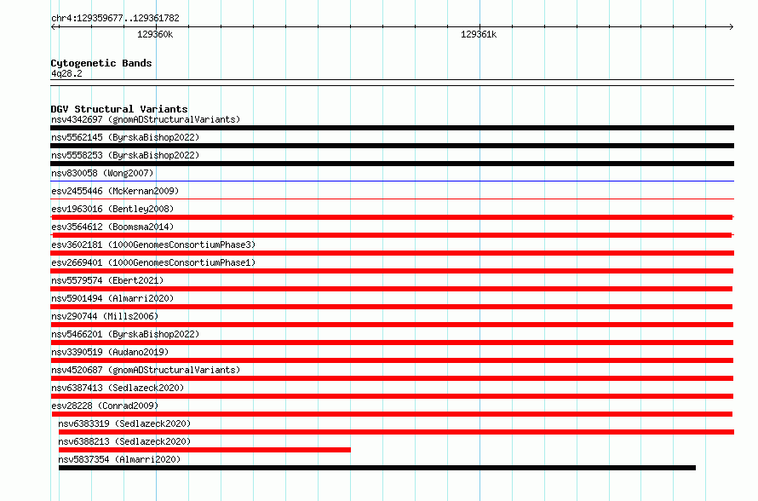Open the nsv830058 (Wong2007) variant label

102,173
